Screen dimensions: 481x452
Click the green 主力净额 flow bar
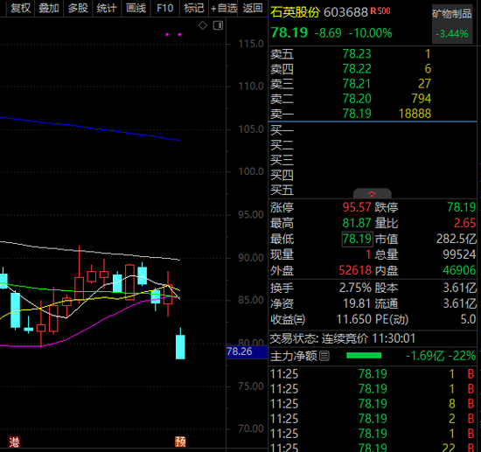click(x=364, y=356)
